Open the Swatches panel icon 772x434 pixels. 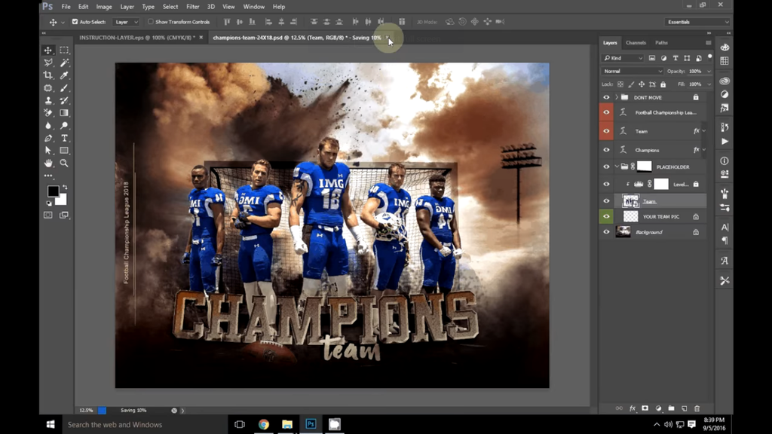pyautogui.click(x=724, y=60)
